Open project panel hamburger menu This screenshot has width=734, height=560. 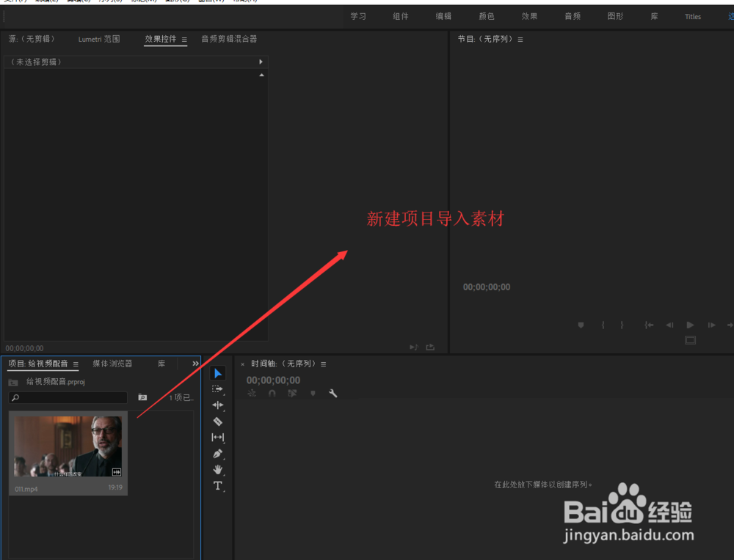point(76,364)
